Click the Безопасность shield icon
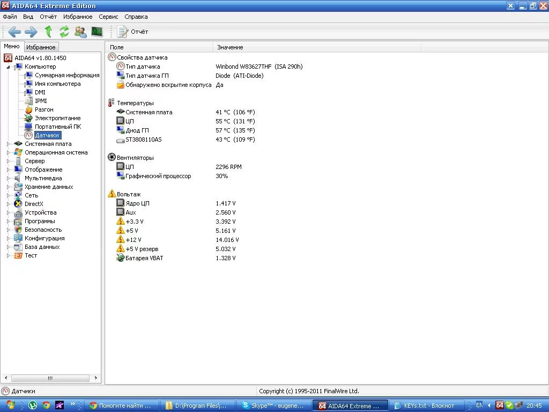The height and width of the screenshot is (412, 549). pos(18,230)
